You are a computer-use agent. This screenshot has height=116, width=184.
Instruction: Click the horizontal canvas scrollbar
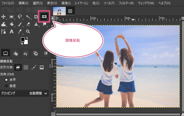pos(118,114)
